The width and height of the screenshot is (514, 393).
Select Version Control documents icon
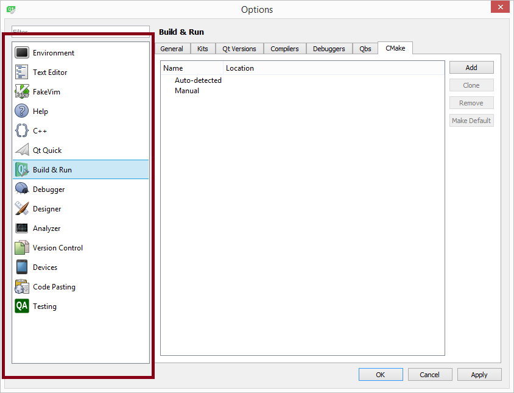22,248
